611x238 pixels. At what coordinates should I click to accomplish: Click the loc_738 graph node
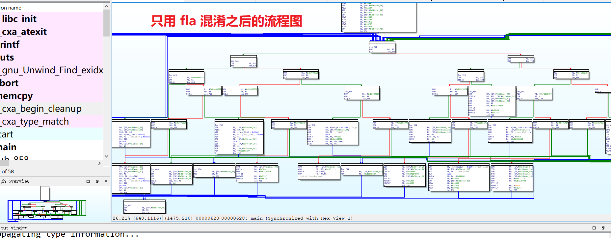332,133
